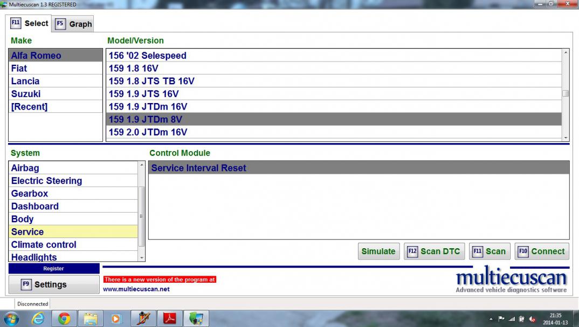Select Fiat in the Make list
This screenshot has width=579, height=327.
(56, 69)
